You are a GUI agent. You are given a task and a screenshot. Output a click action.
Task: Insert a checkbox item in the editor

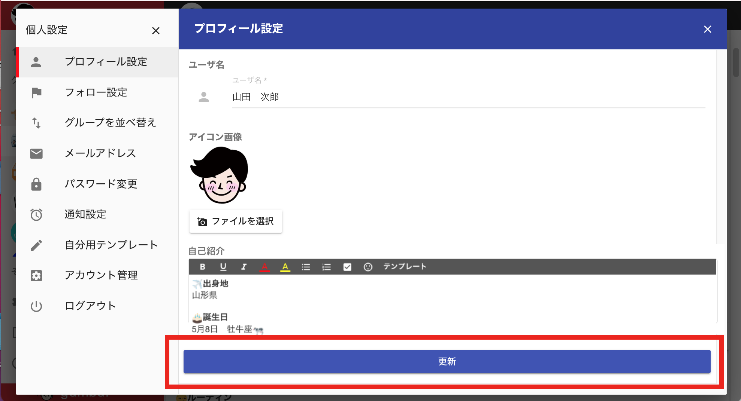pos(347,267)
